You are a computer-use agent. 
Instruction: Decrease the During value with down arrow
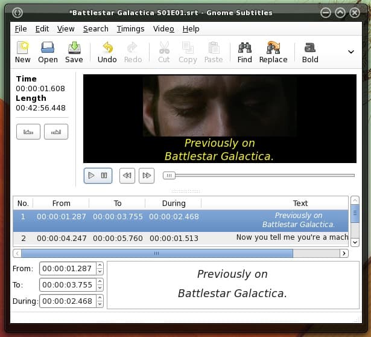pyautogui.click(x=100, y=304)
